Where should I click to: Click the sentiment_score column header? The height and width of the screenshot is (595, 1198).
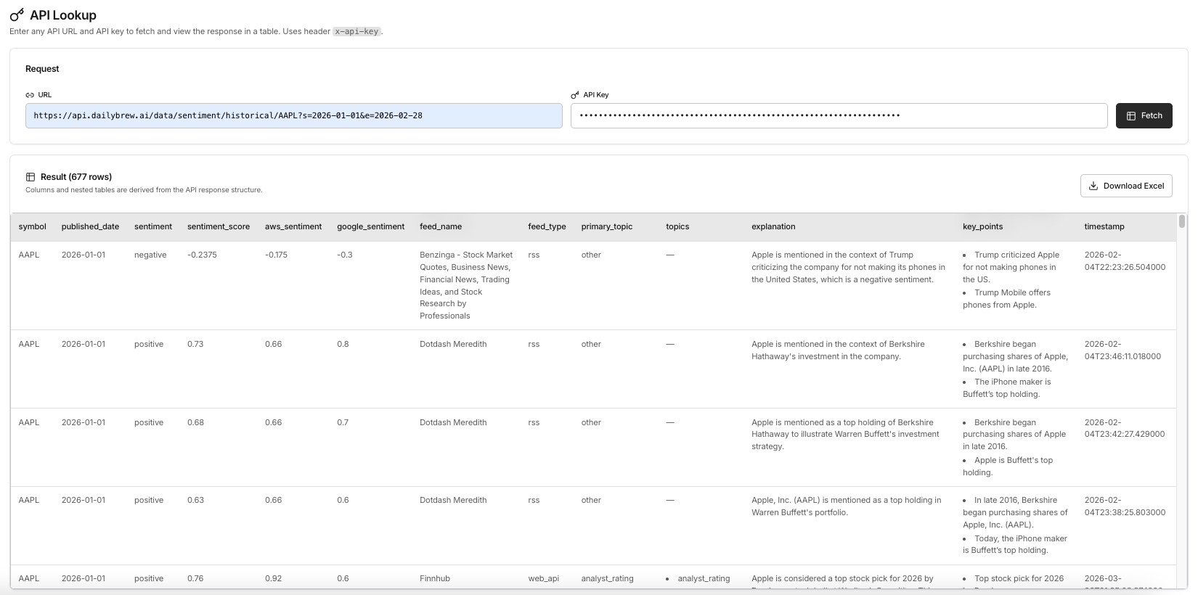click(219, 226)
